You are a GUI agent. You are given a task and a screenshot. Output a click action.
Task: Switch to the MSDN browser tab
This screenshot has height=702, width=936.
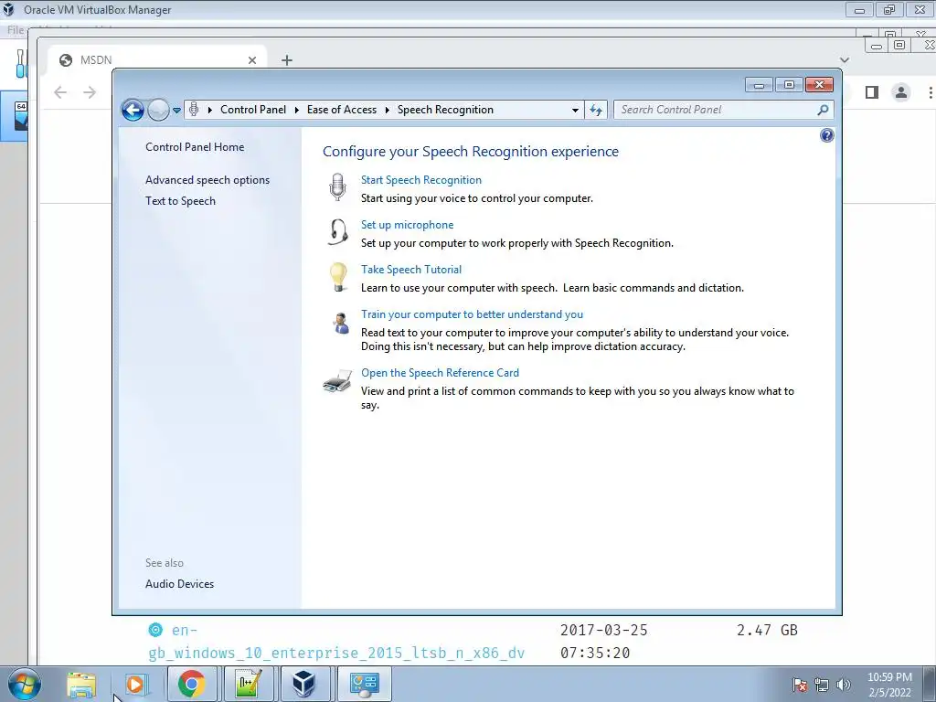(x=155, y=59)
